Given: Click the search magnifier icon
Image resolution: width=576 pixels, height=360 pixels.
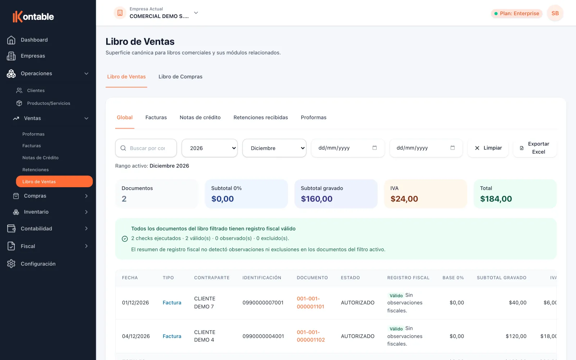Looking at the screenshot, I should (123, 148).
